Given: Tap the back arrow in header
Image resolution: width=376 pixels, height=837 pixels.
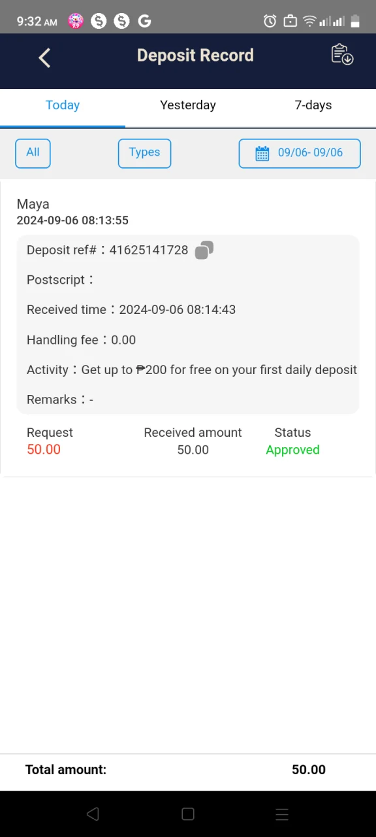Looking at the screenshot, I should point(44,58).
